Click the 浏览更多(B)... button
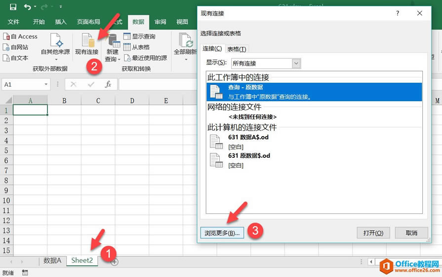This screenshot has height=277, width=442. click(x=222, y=233)
